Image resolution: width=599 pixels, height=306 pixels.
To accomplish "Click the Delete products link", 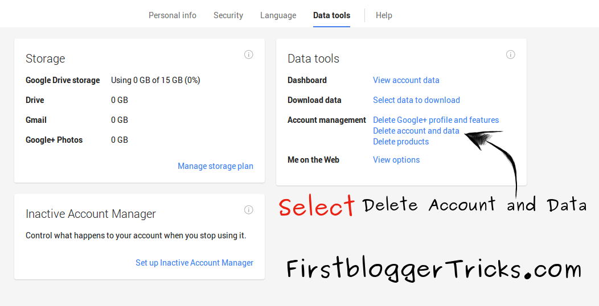I will pos(401,142).
